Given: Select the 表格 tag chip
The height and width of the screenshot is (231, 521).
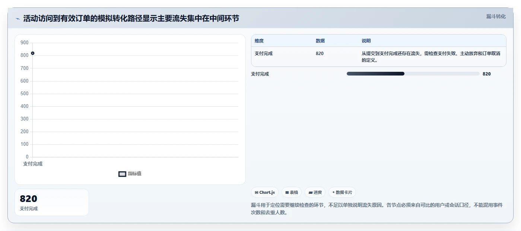Looking at the screenshot, I should pos(292,192).
